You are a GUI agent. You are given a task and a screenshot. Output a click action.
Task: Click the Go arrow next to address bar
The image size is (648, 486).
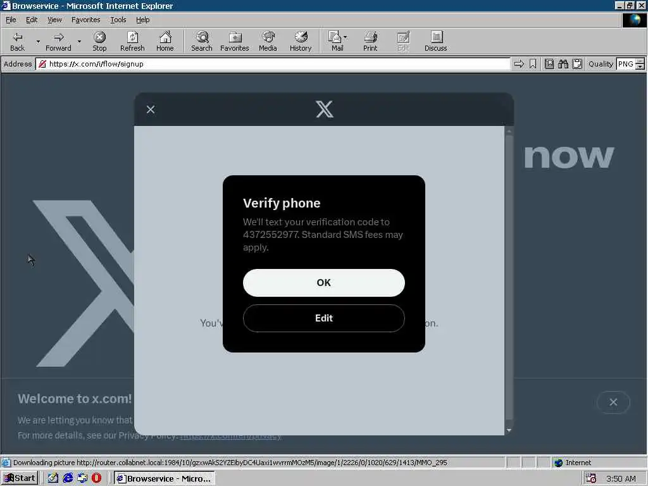(519, 64)
